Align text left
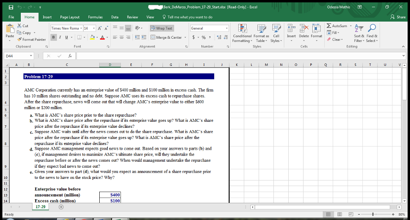Image resolution: width=410 pixels, height=220 pixels. [x=115, y=37]
